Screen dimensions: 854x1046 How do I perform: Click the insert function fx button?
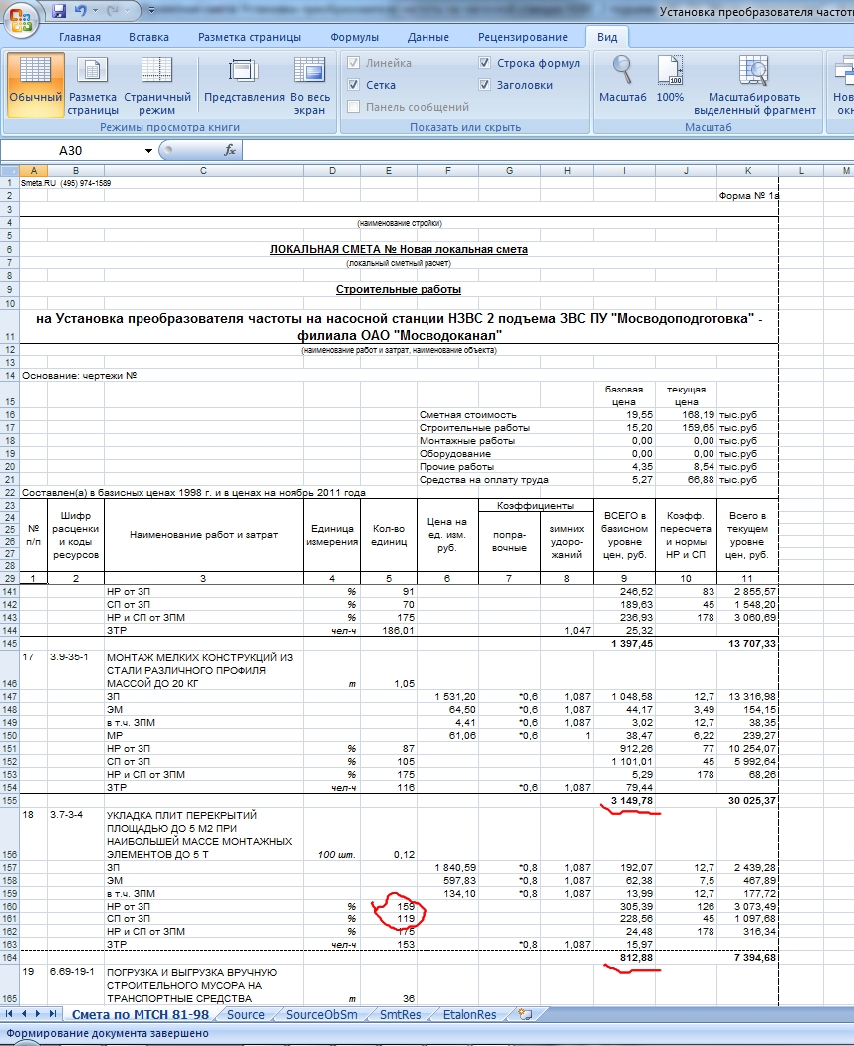pos(230,150)
